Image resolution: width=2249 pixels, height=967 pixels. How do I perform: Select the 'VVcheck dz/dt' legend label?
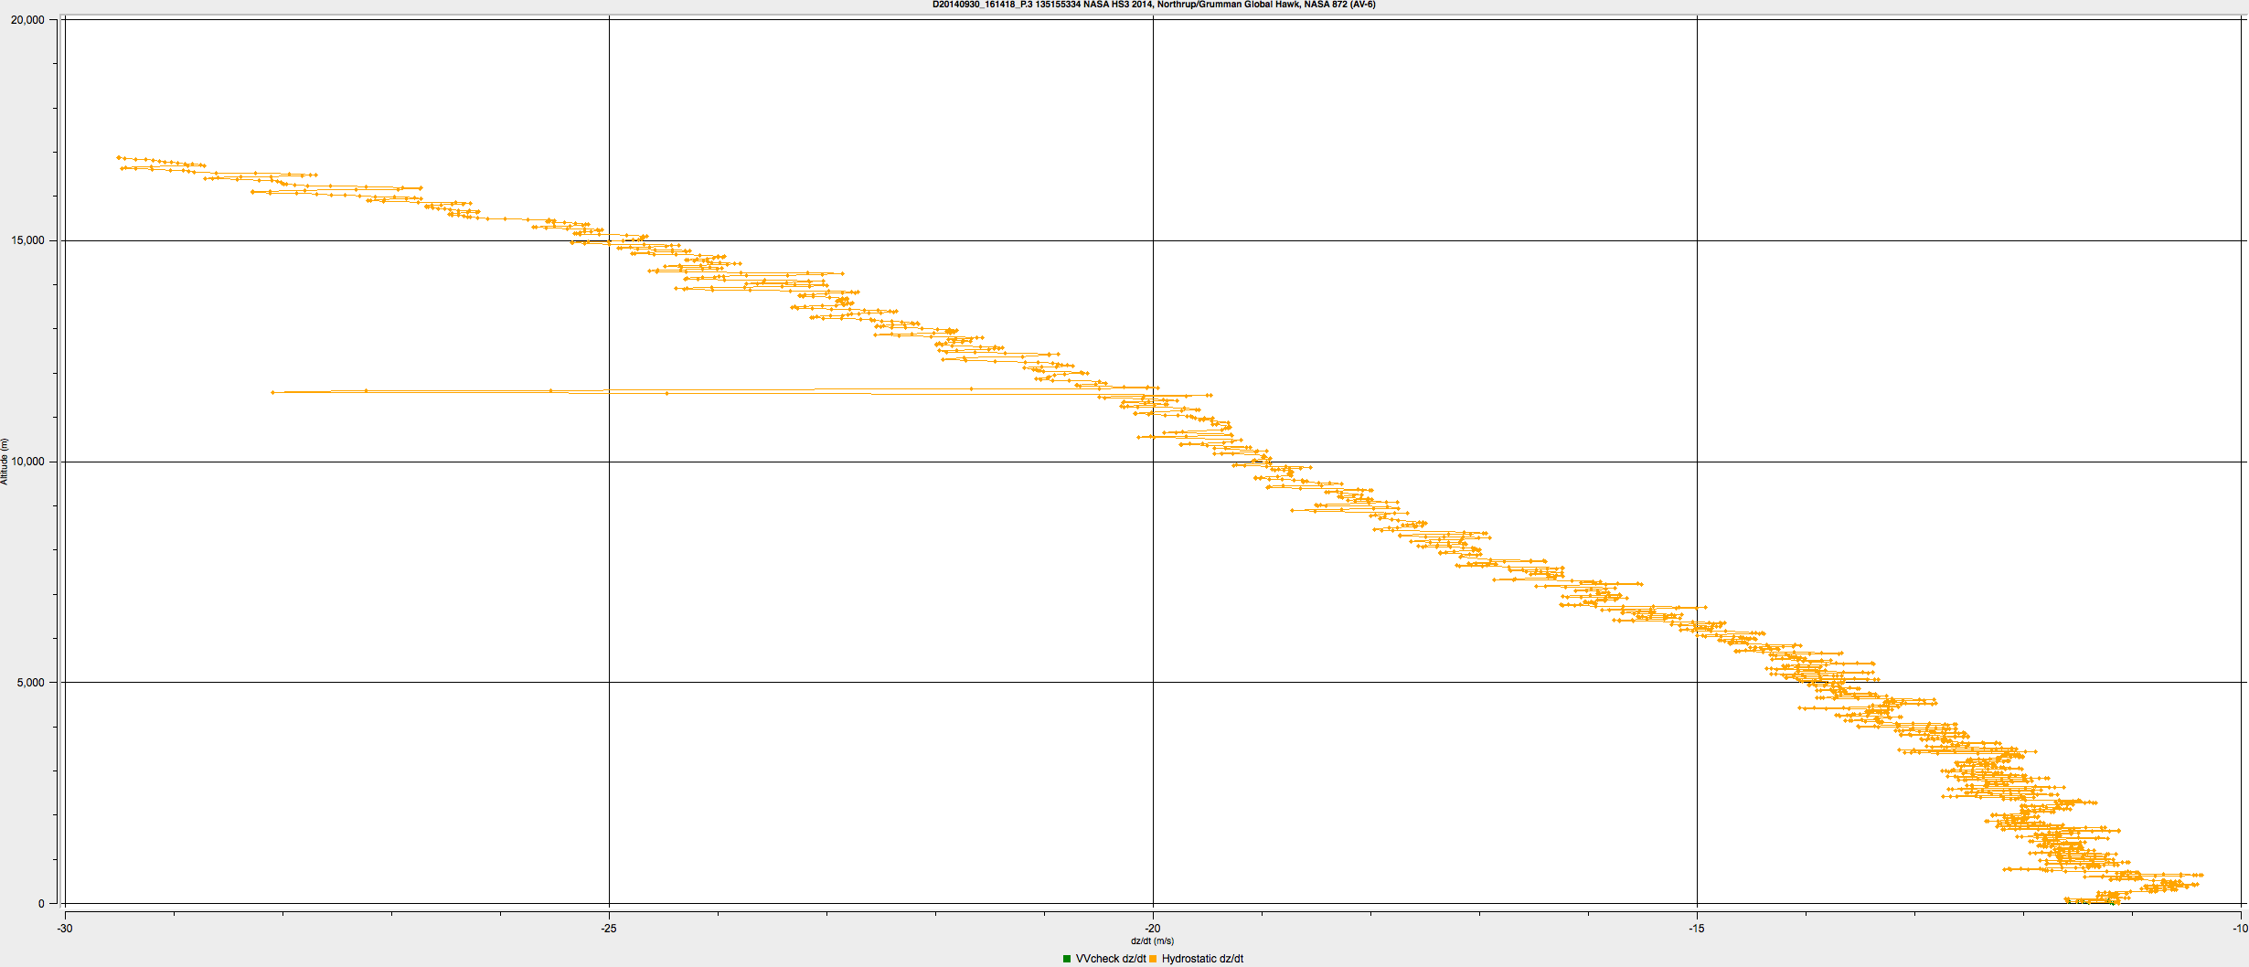pyautogui.click(x=1110, y=959)
